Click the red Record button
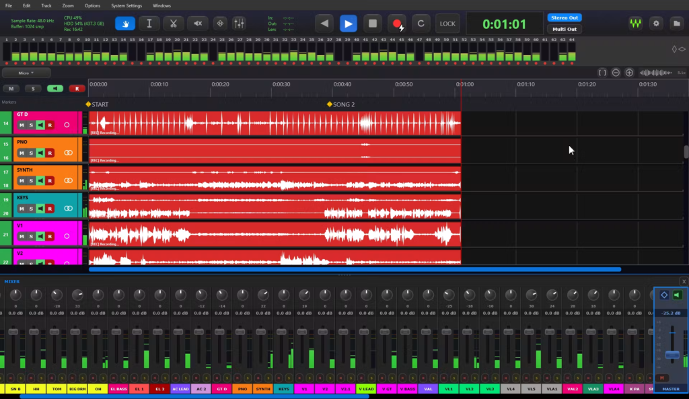 click(397, 24)
